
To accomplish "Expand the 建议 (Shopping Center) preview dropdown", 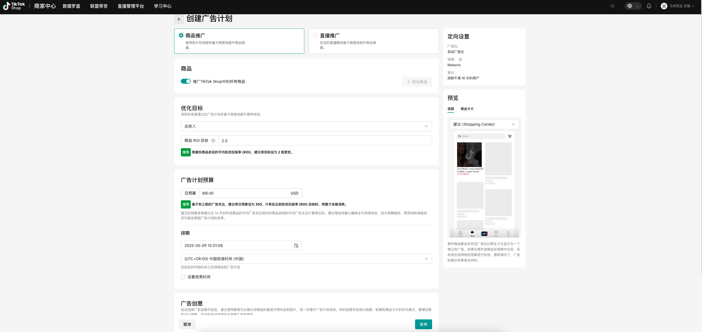I will [484, 124].
